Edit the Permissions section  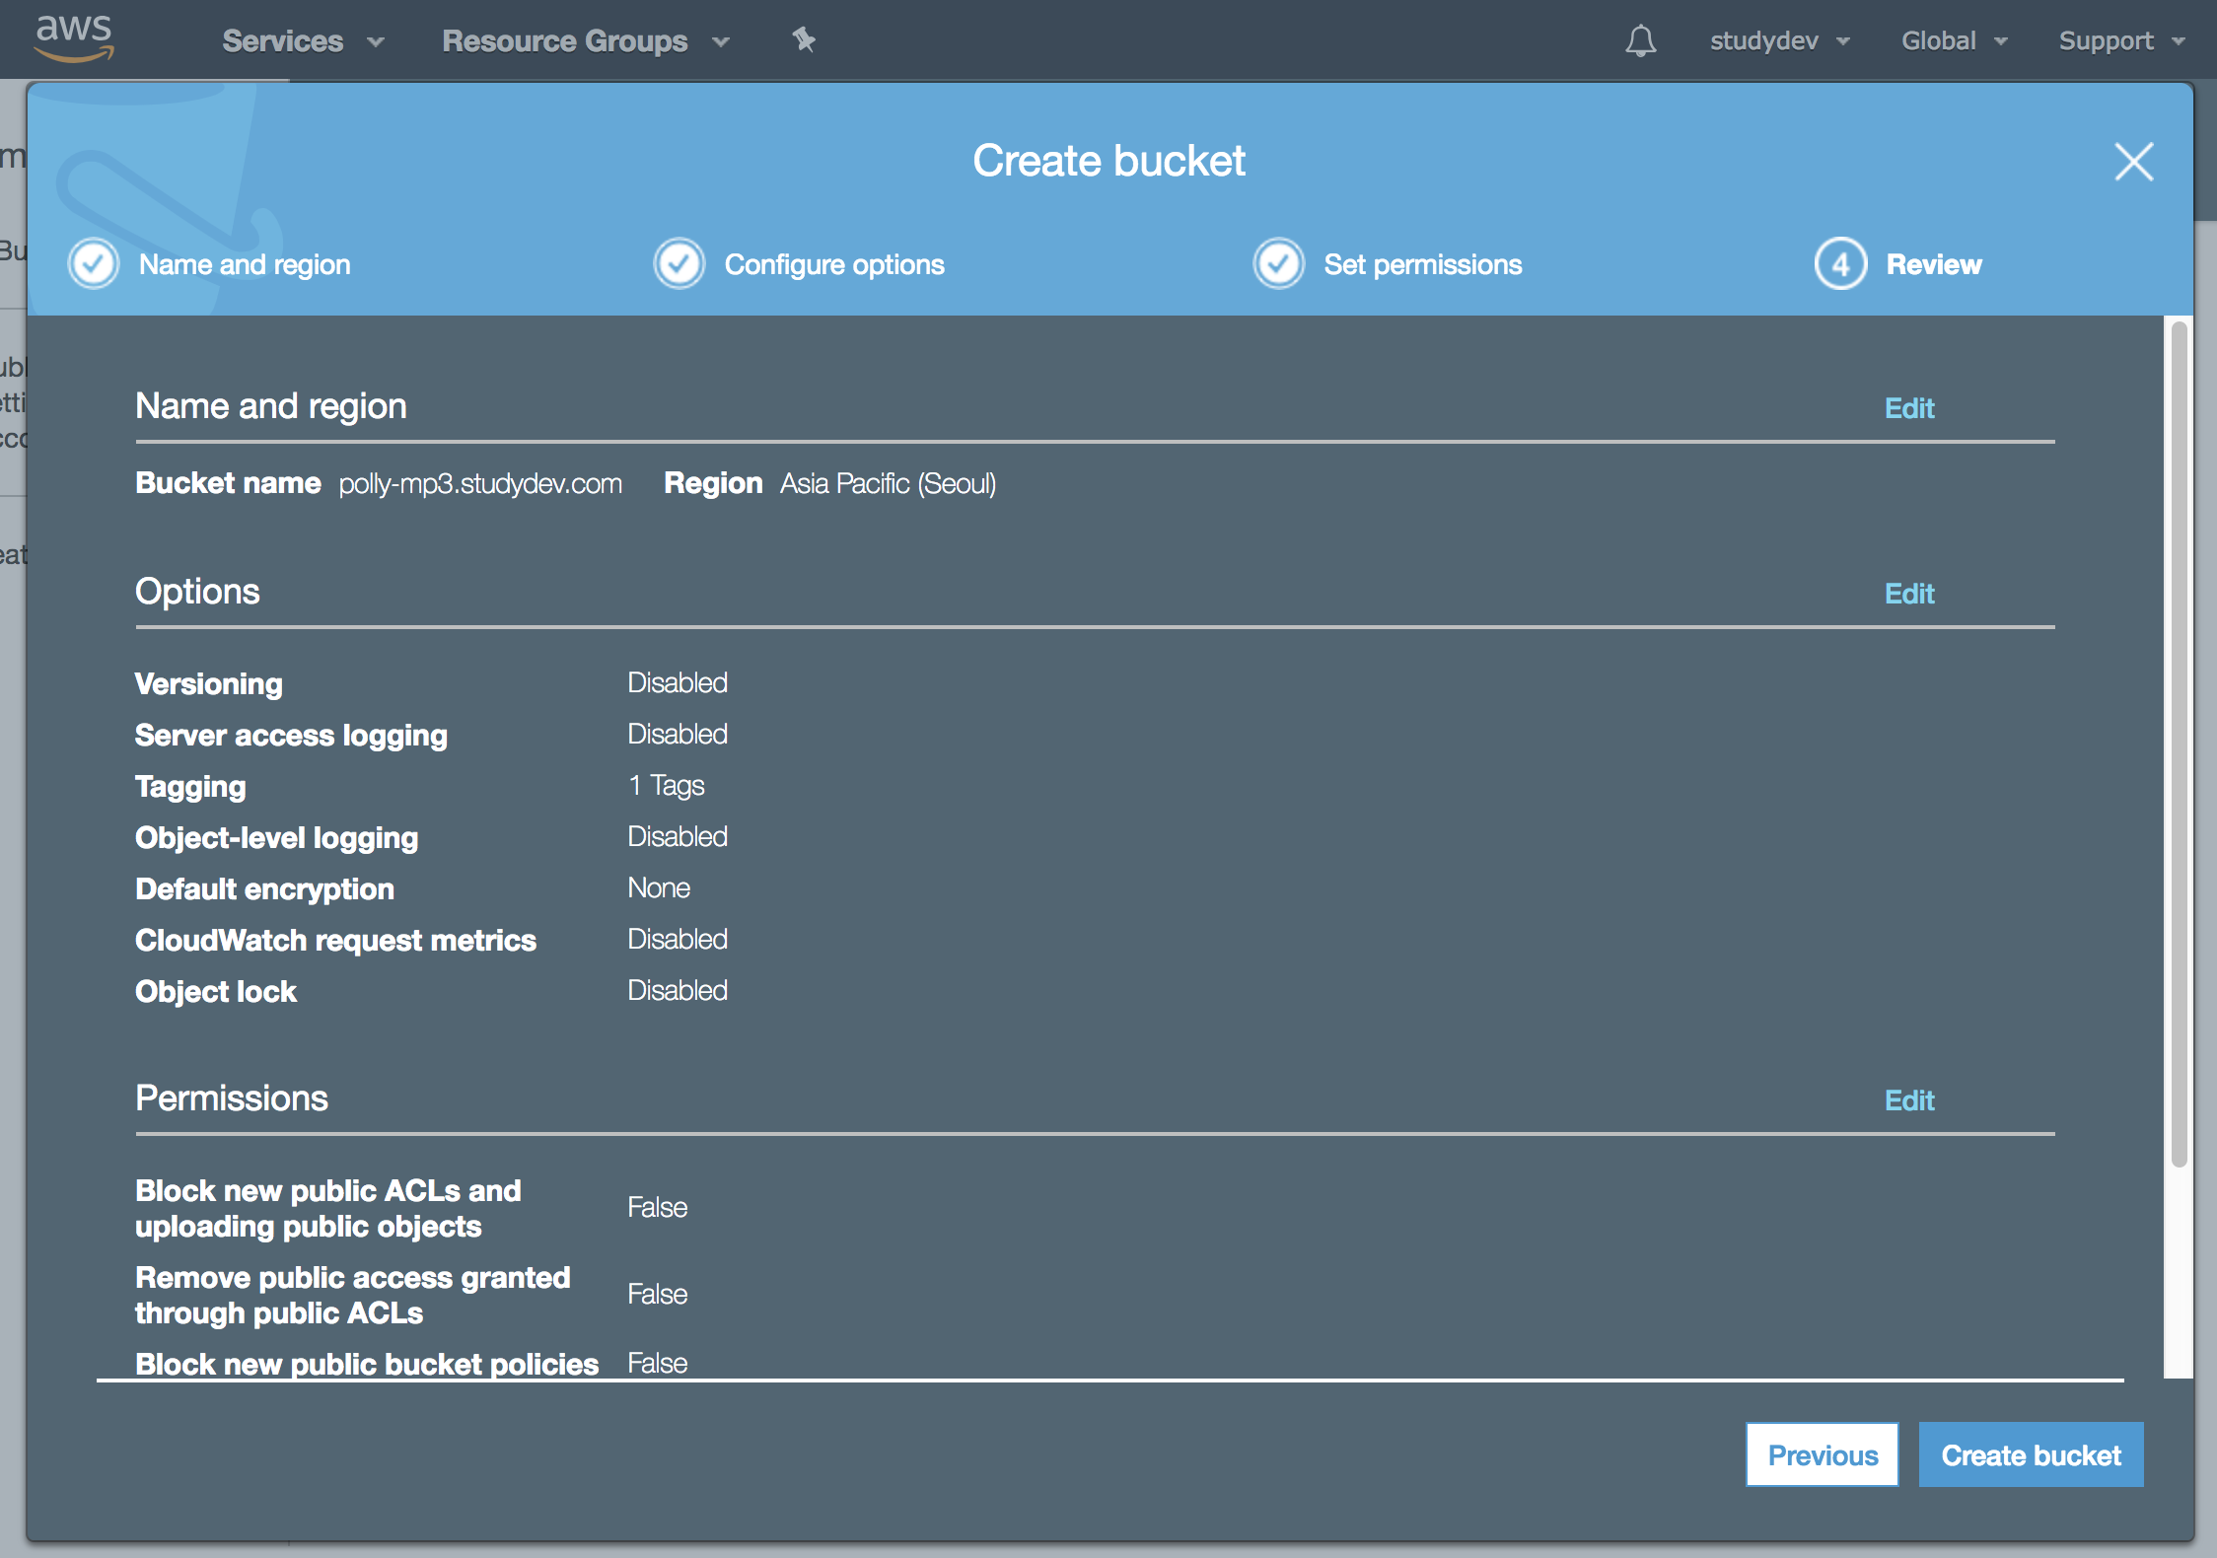point(1909,1100)
